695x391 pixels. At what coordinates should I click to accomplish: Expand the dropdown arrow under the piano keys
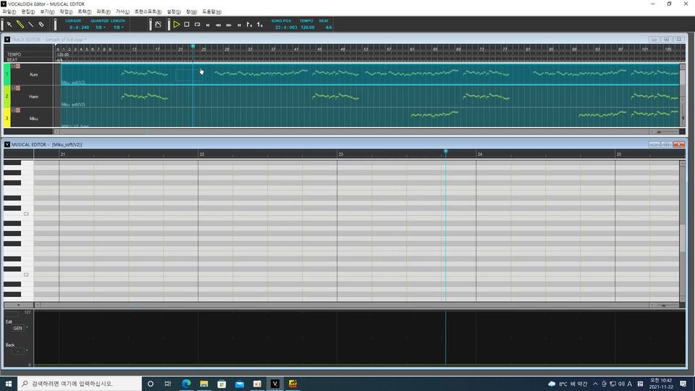coord(18,305)
